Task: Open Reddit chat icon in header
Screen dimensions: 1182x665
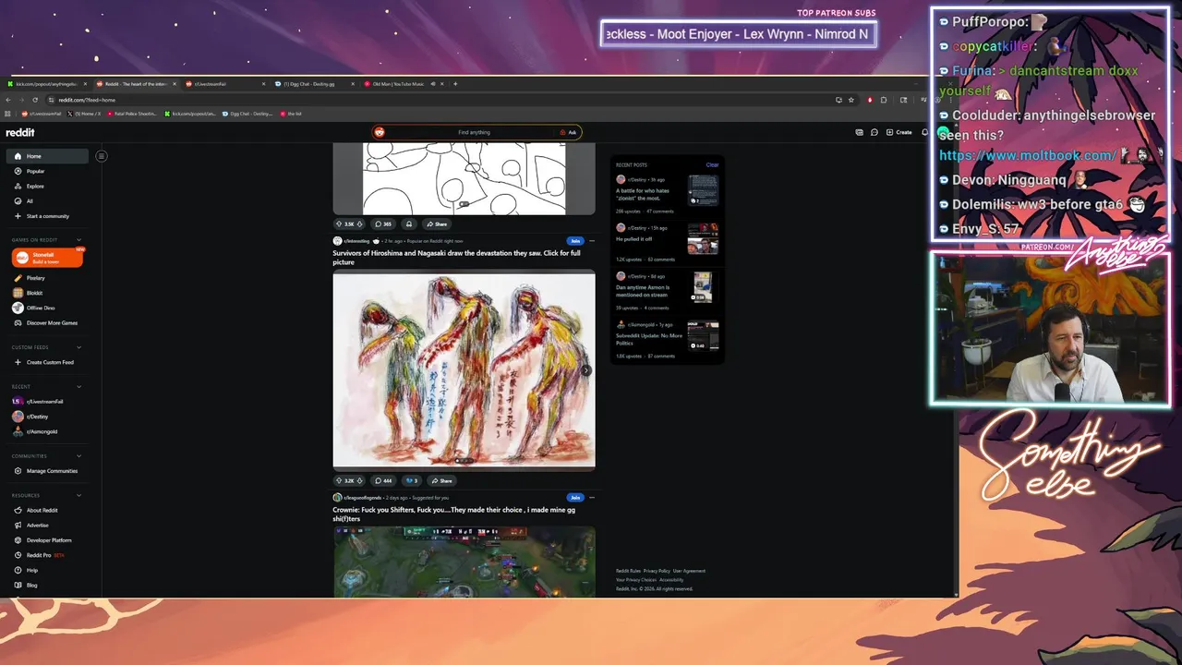Action: tap(874, 132)
